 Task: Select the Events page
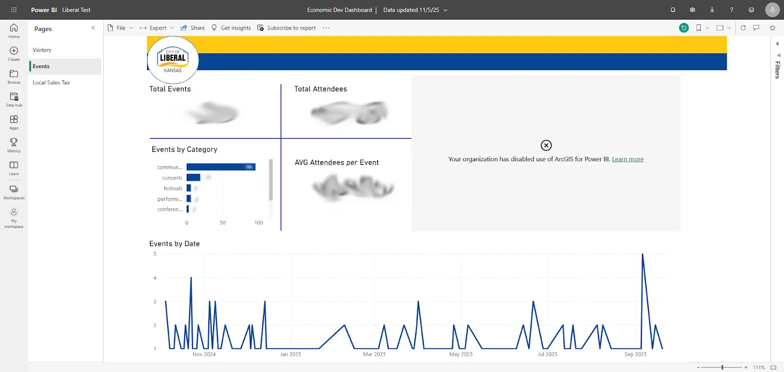click(x=65, y=67)
